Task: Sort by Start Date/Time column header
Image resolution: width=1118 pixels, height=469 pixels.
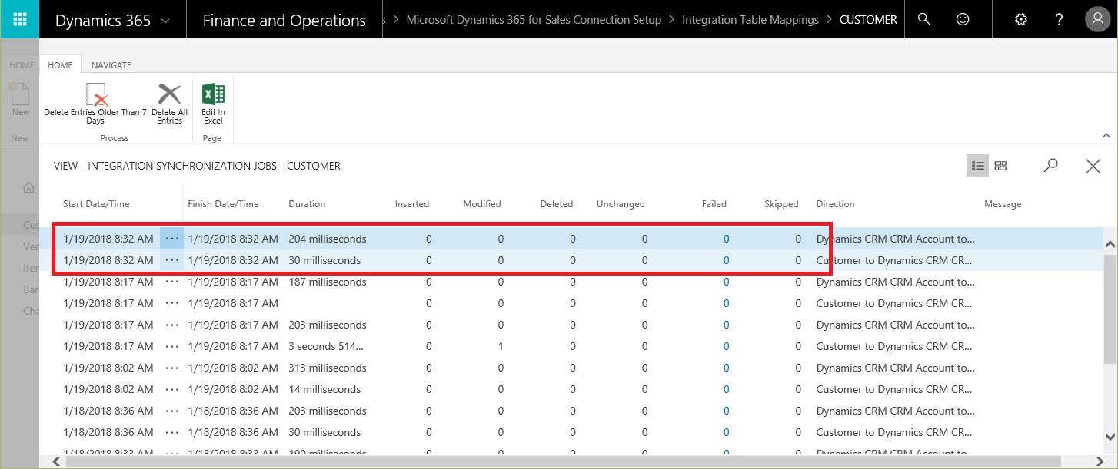Action: click(96, 204)
